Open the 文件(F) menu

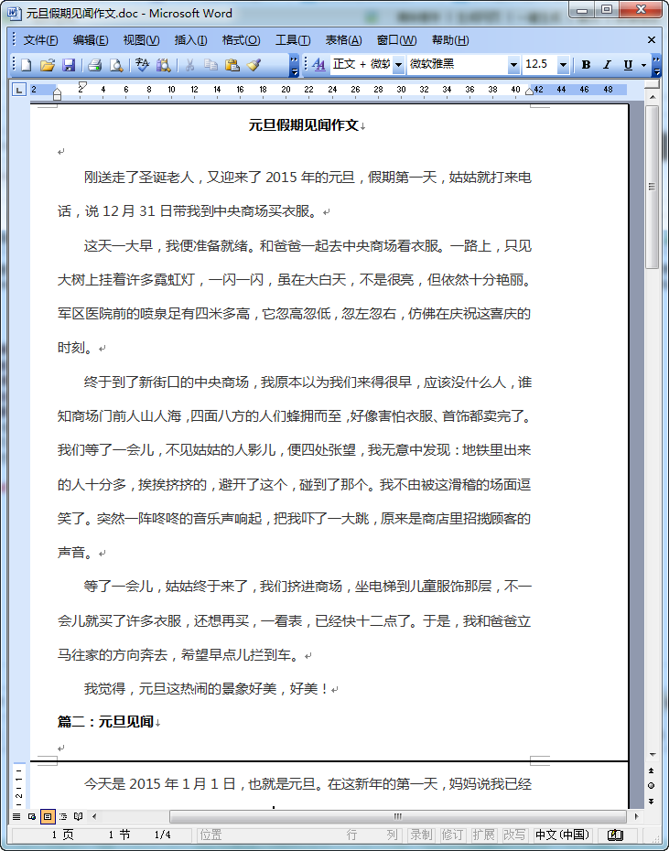tap(41, 40)
